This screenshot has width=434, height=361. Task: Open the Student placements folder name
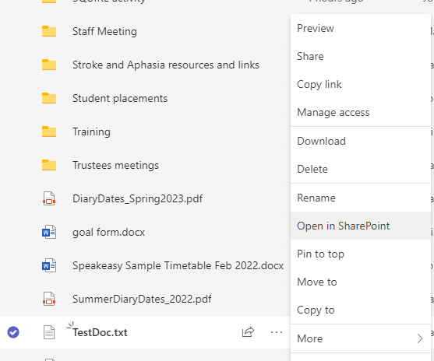pos(120,98)
